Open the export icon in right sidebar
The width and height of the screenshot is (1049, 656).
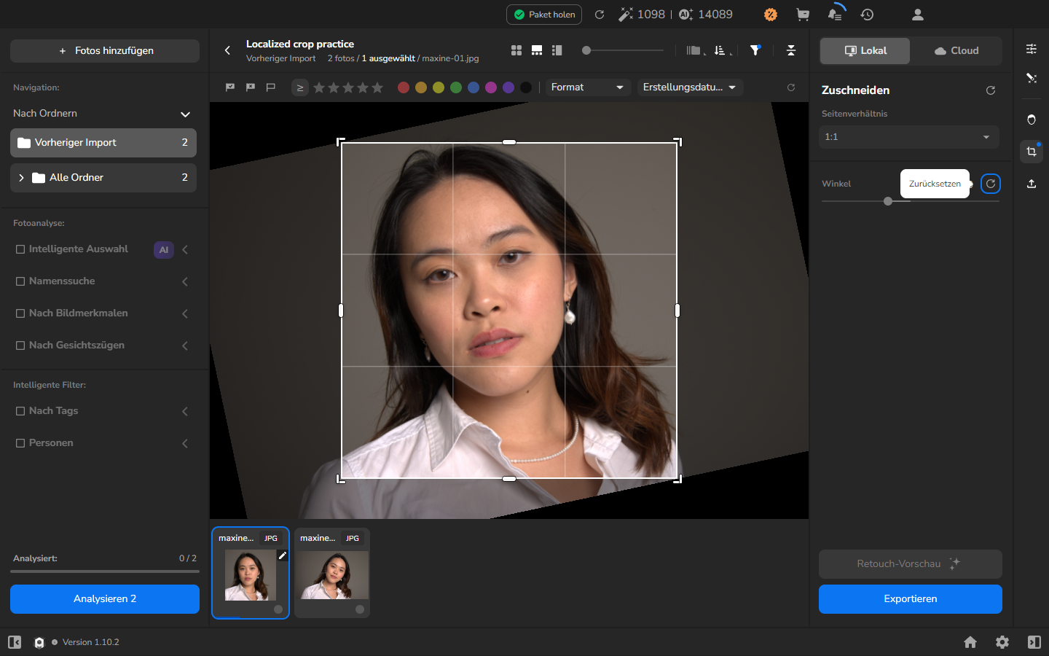point(1032,184)
